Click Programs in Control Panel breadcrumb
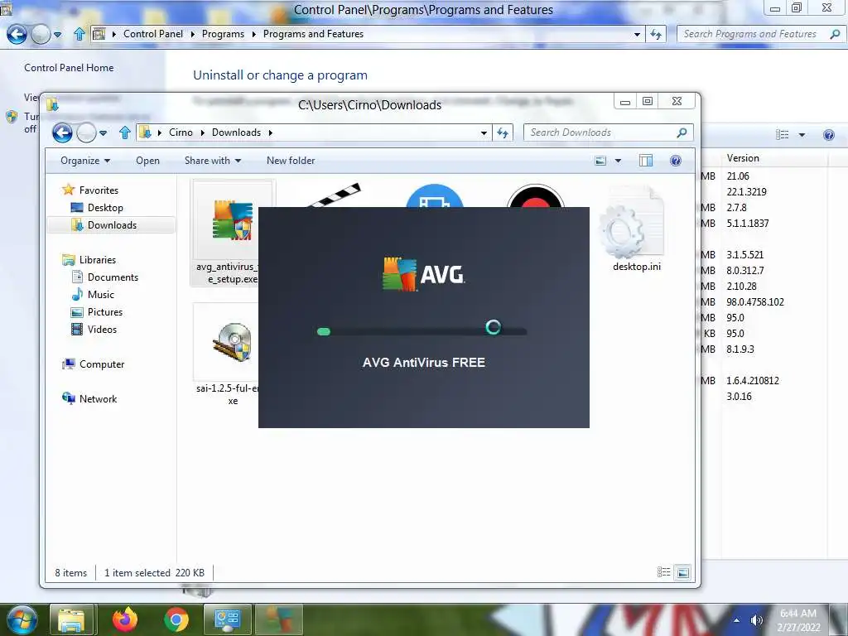848x636 pixels. click(x=223, y=33)
